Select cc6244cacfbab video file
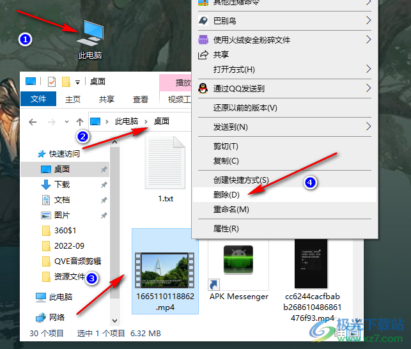The image size is (411, 349). click(x=312, y=281)
